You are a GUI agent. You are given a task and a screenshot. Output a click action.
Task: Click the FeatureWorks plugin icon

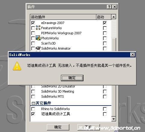click(x=38, y=28)
